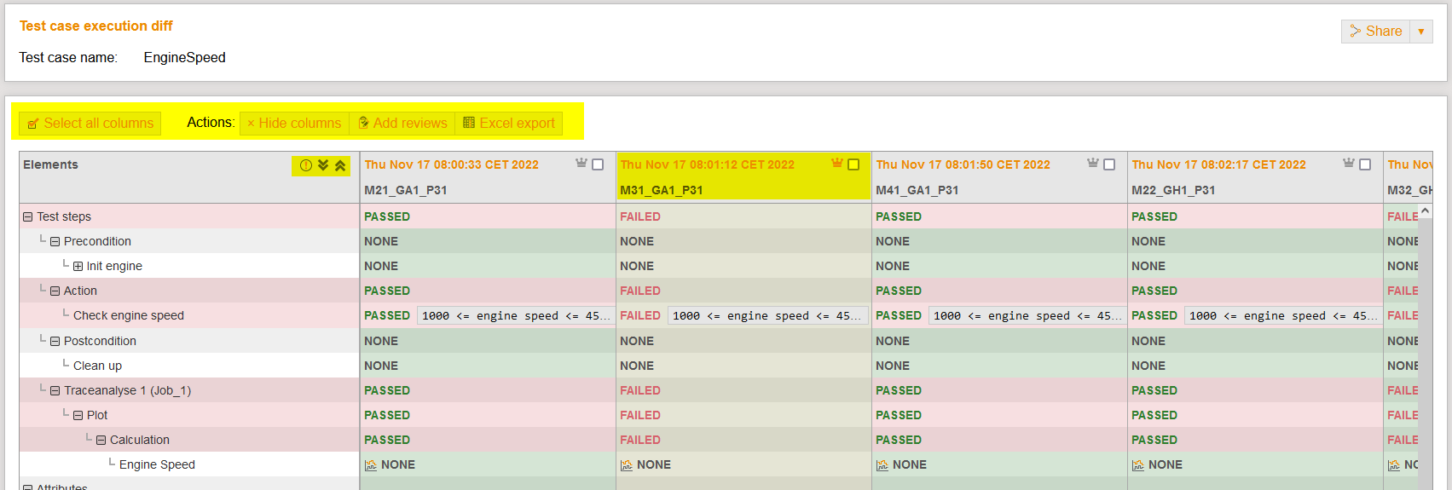Collapse the Action node

coord(55,291)
